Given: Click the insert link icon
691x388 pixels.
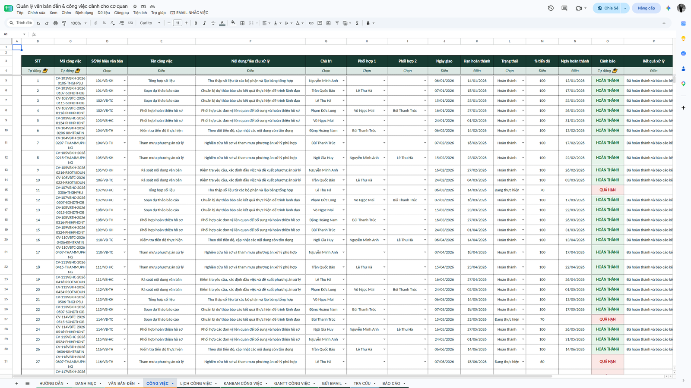Looking at the screenshot, I should coord(311,23).
